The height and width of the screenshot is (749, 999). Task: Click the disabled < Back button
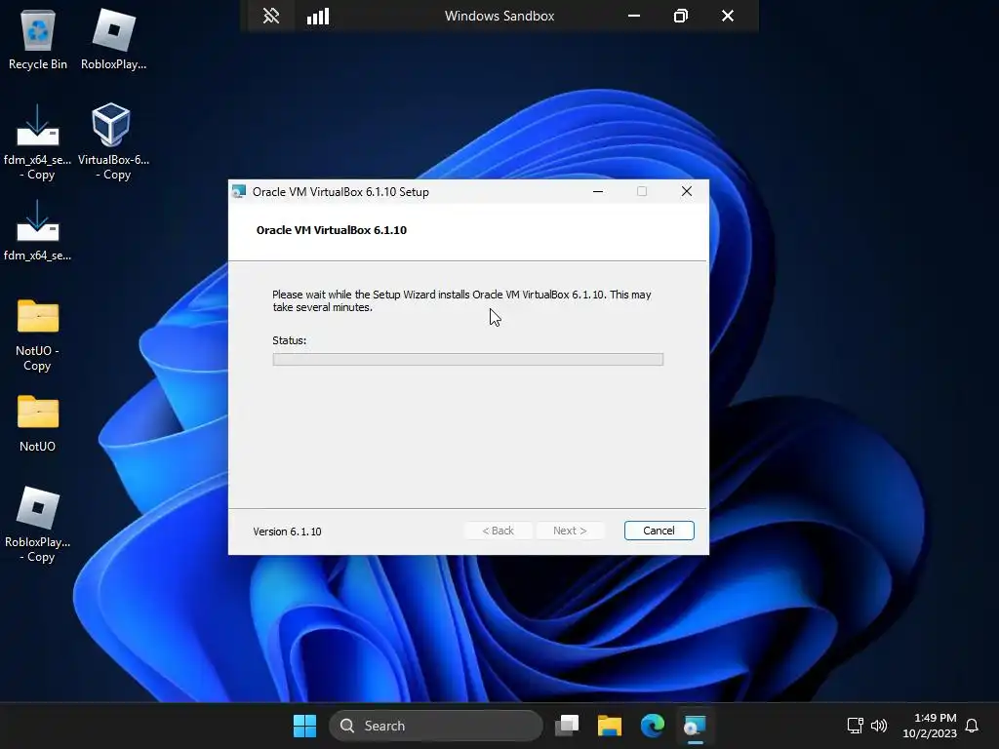coord(498,531)
